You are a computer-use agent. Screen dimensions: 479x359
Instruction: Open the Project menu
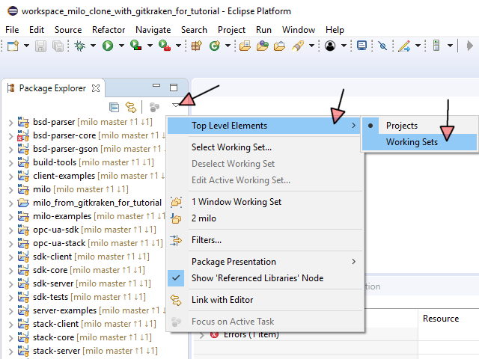[231, 30]
